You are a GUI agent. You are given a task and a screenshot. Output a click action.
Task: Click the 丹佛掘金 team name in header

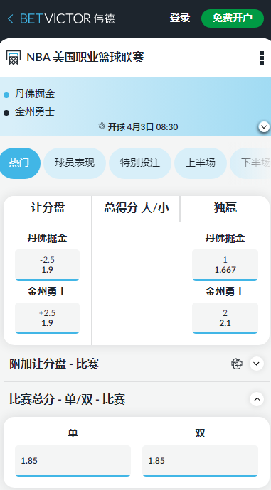[35, 94]
